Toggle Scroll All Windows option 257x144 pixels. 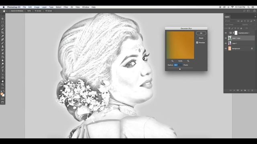pos(16,11)
